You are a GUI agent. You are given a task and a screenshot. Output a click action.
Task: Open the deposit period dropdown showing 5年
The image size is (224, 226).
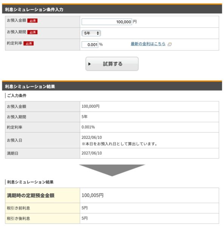[x=91, y=33]
